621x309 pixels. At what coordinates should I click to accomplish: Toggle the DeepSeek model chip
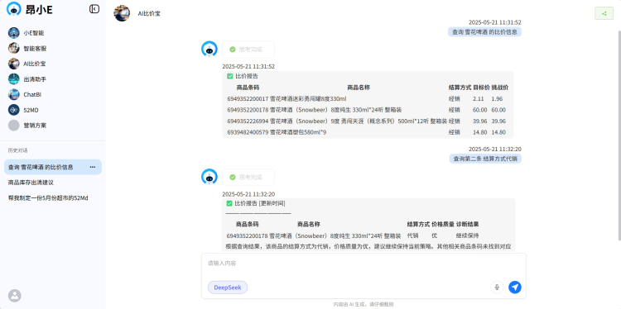coord(228,288)
